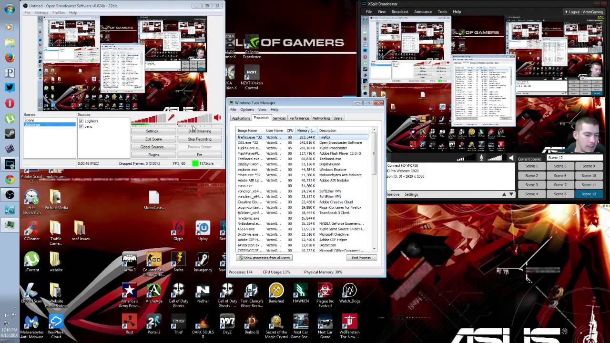Screen dimensions: 610x343
Task: Switch to Performance tab in Task Manager
Action: point(299,118)
